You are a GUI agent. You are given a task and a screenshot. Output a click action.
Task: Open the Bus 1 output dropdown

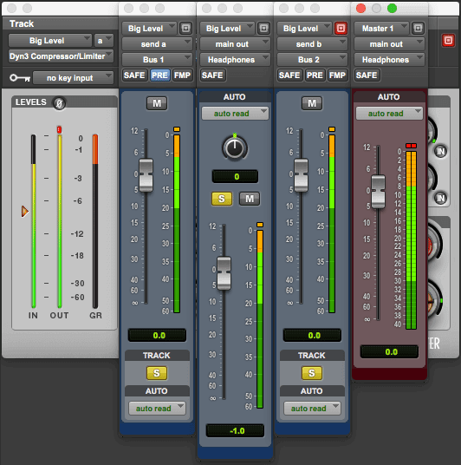pyautogui.click(x=157, y=60)
